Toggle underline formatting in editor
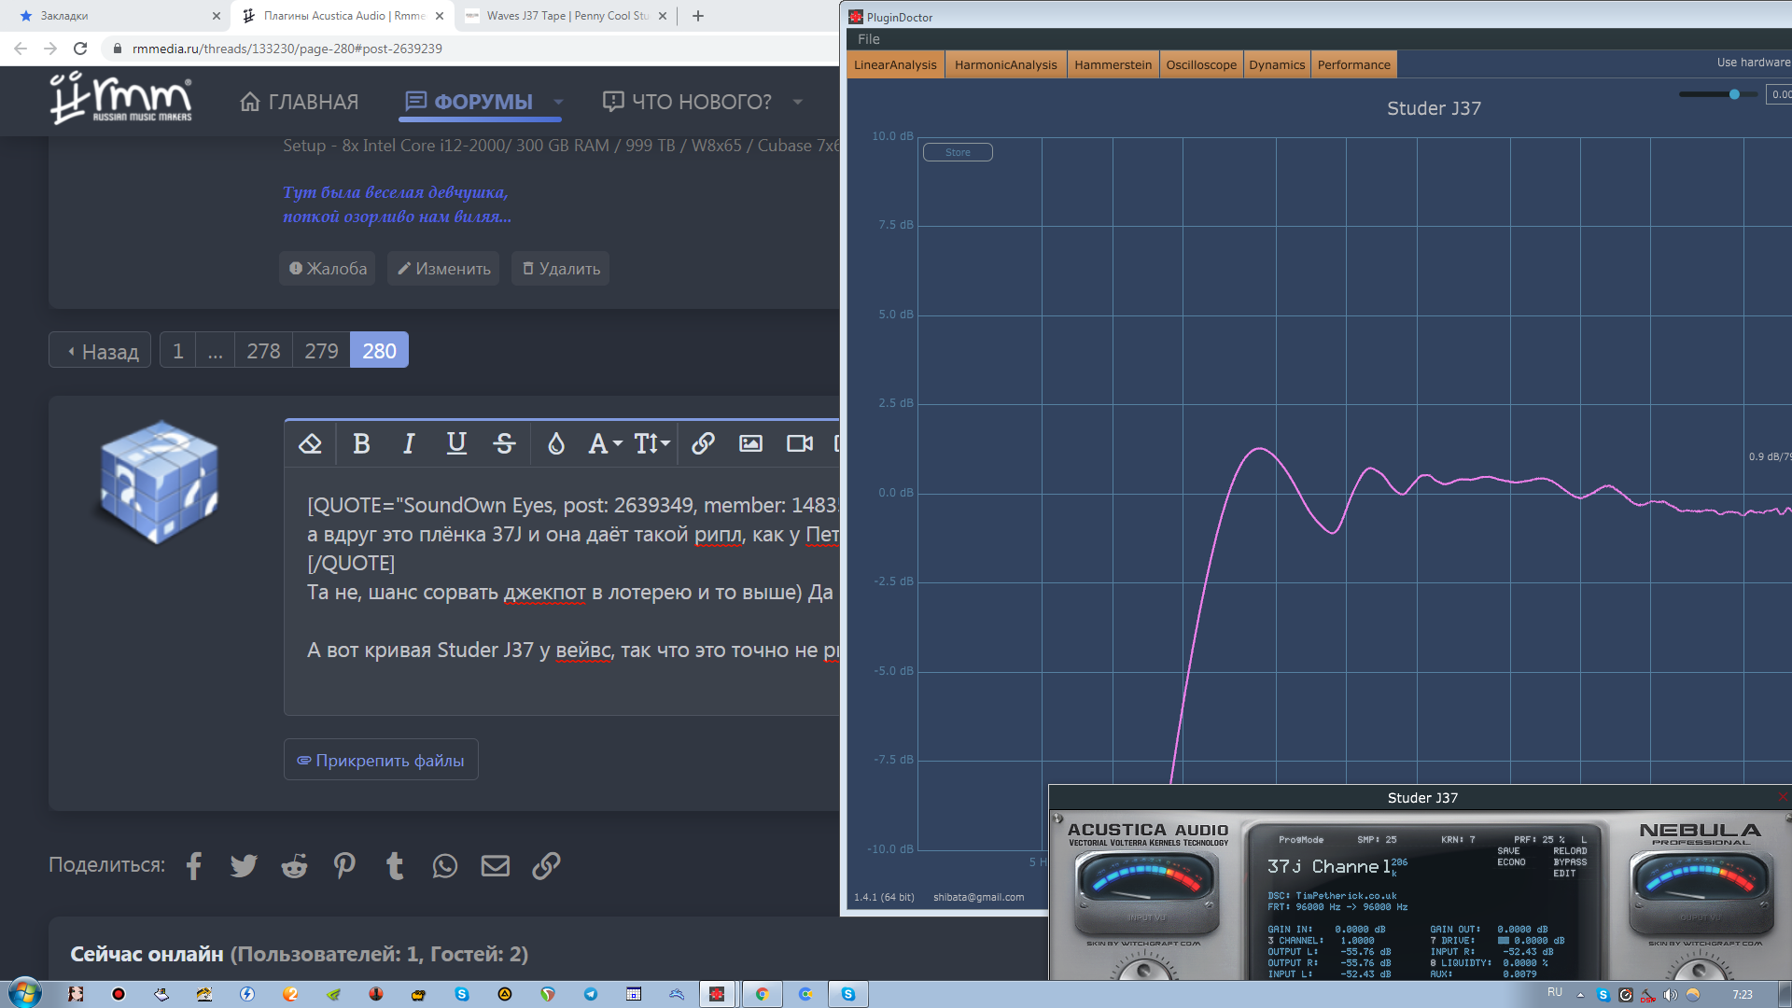Image resolution: width=1792 pixels, height=1008 pixels. 456,443
